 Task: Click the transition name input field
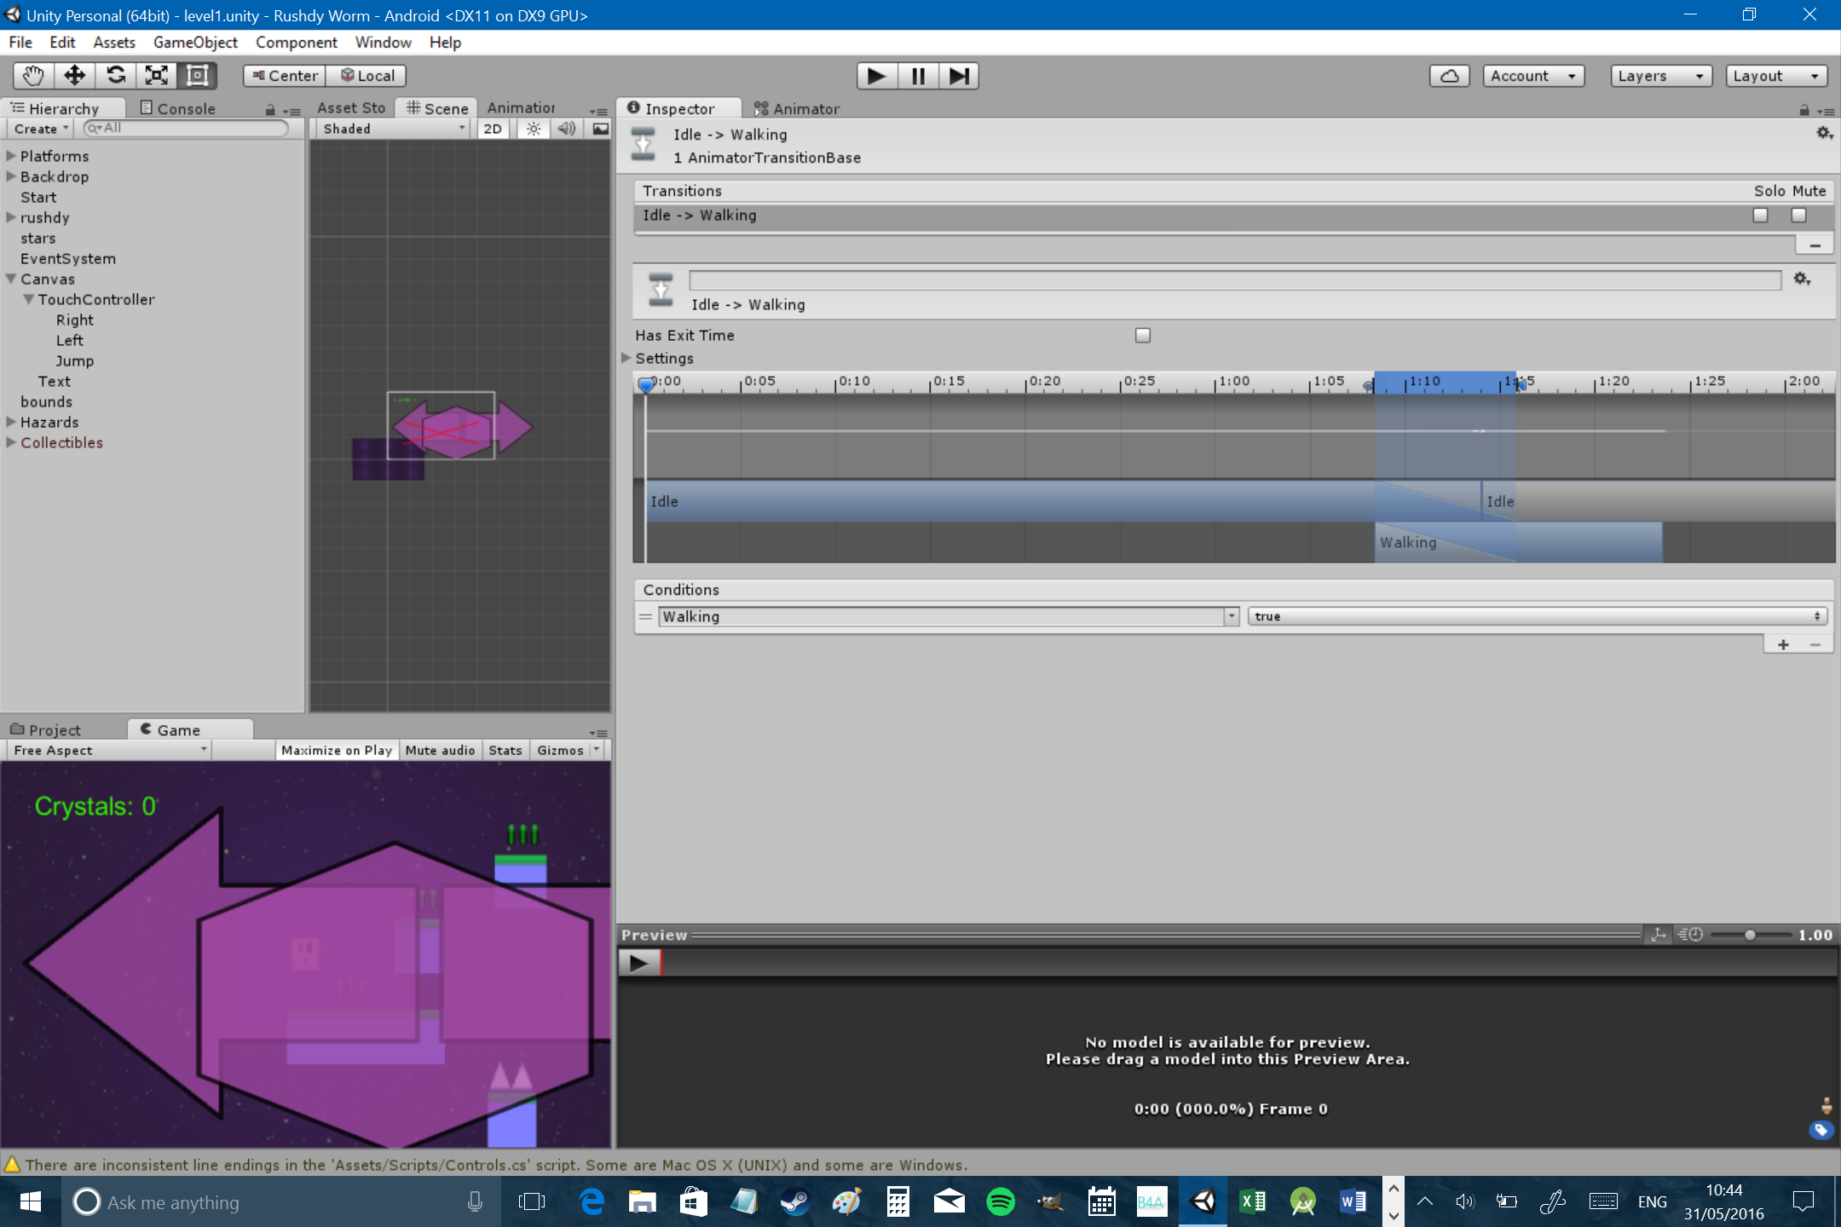click(x=1235, y=279)
